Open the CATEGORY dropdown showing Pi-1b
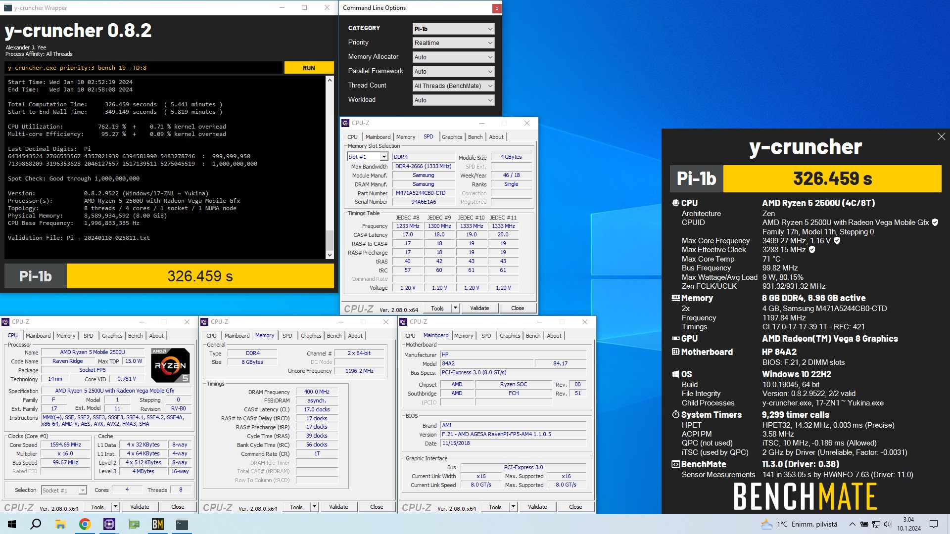The height and width of the screenshot is (534, 950). pyautogui.click(x=453, y=29)
